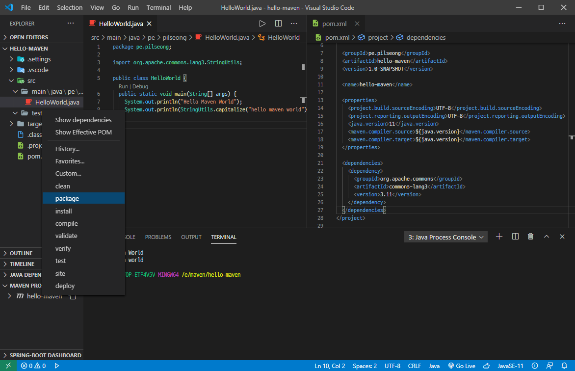
Task: Change encoding via UTF-8 status item
Action: coord(392,366)
